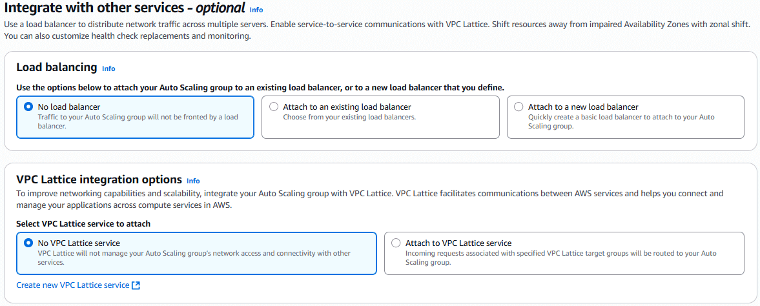Click 'Select VPC Lattice service to attach' label

[x=83, y=224]
